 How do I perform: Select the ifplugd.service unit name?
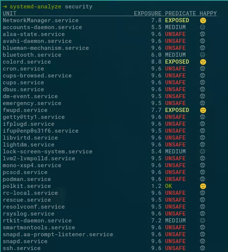point(29,124)
